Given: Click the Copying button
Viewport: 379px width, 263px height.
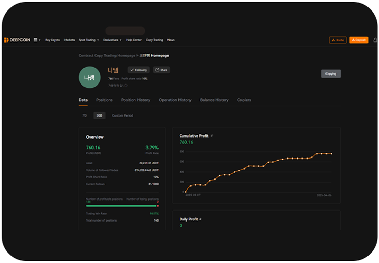Looking at the screenshot, I should click(331, 74).
